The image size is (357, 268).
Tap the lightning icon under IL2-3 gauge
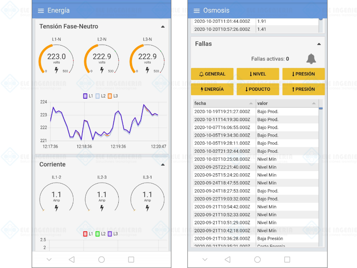pos(102,208)
